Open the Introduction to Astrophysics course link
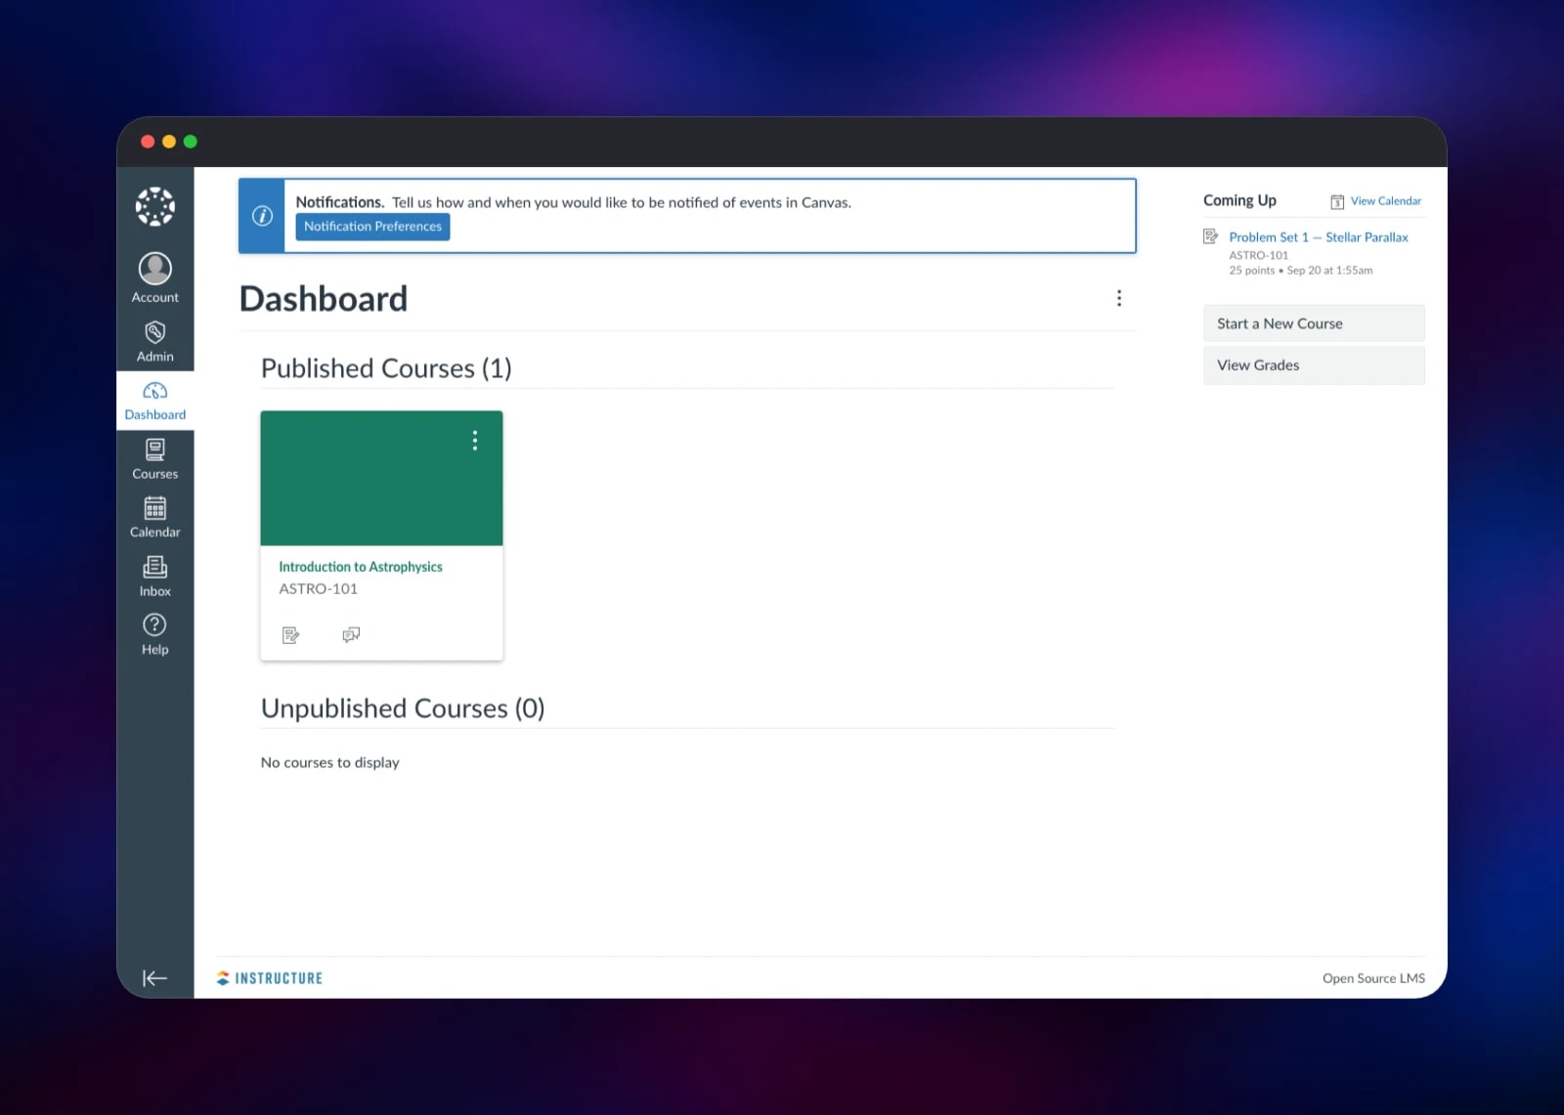This screenshot has width=1564, height=1115. pos(361,567)
